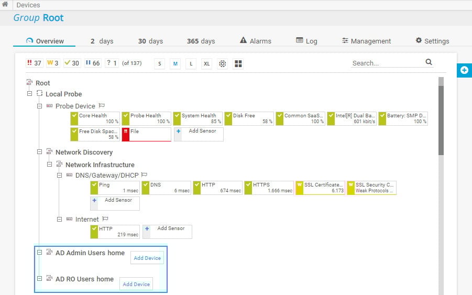472x295 pixels.
Task: Click into the Search input field
Action: click(386, 63)
